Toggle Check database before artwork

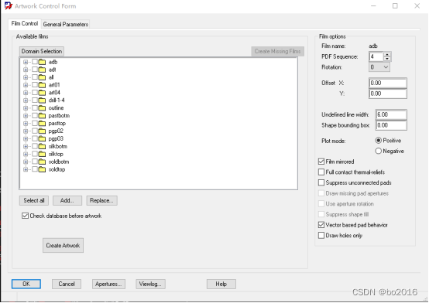[x=26, y=216]
